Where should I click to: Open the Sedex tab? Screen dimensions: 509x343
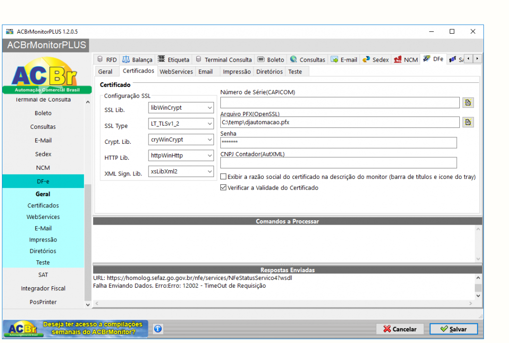(375, 60)
